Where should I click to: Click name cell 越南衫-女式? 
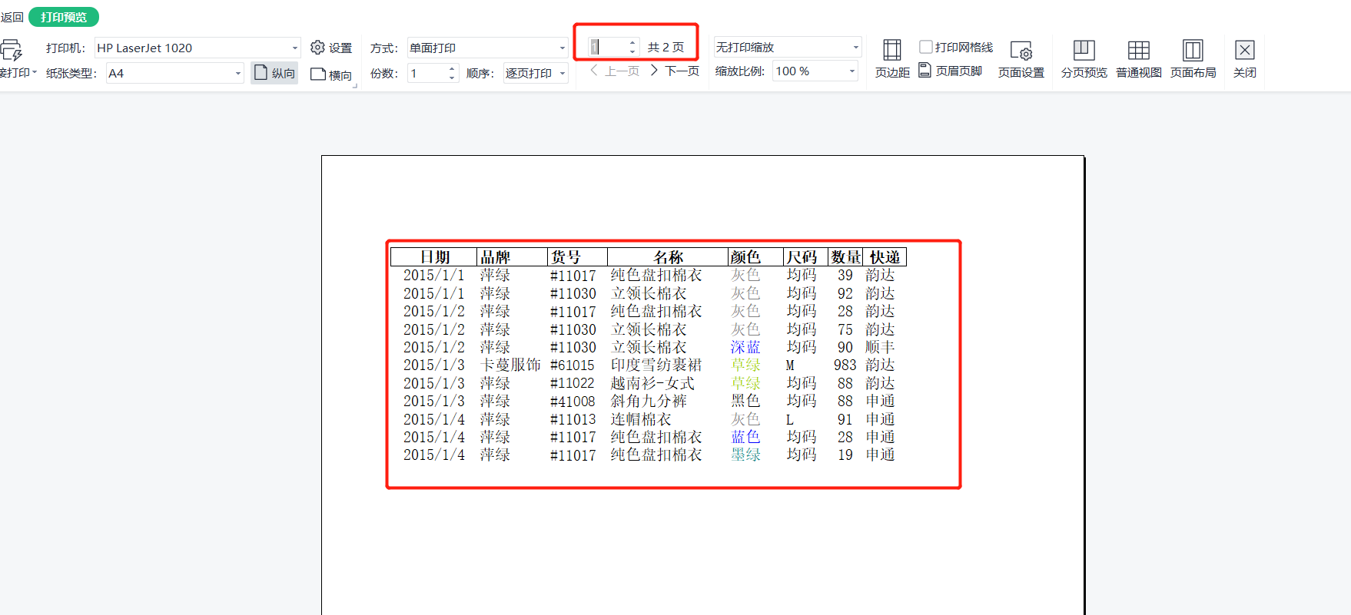click(x=652, y=383)
